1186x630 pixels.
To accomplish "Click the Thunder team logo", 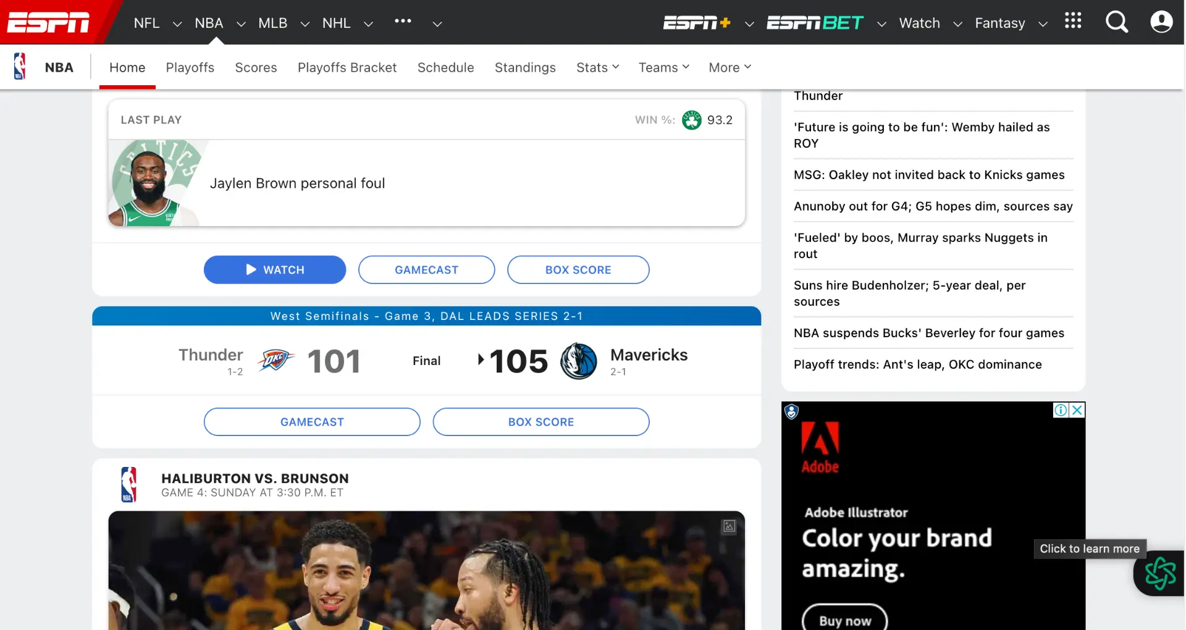I will pos(275,361).
